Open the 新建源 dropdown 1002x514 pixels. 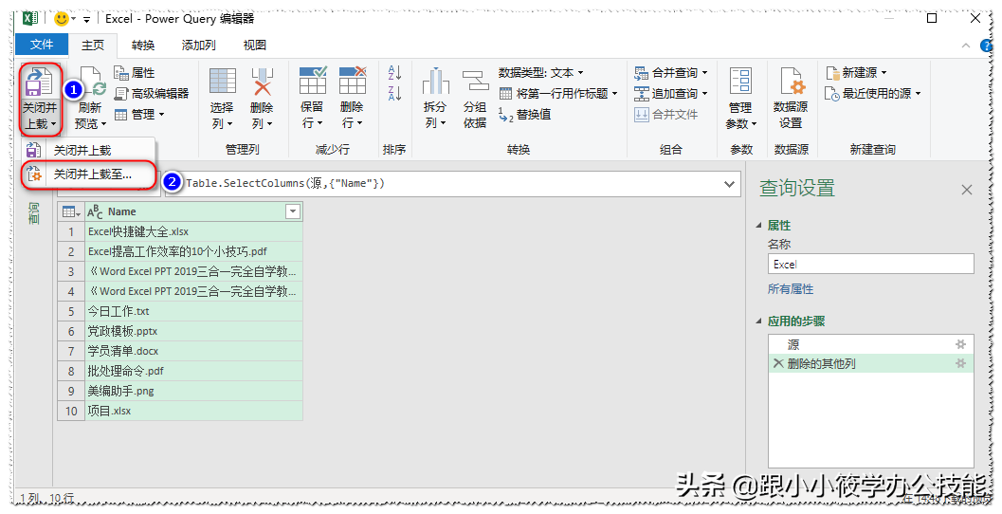[856, 73]
